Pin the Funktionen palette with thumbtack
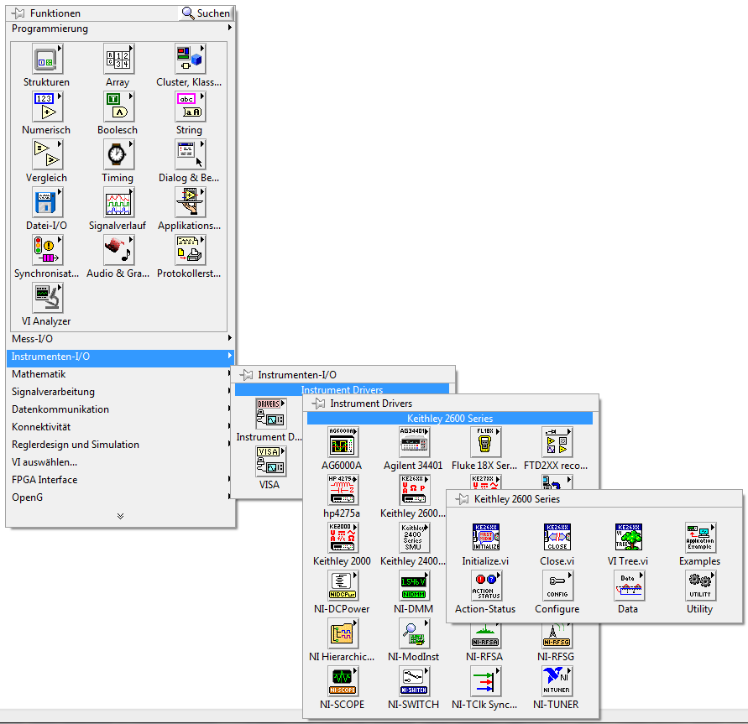 pos(18,13)
